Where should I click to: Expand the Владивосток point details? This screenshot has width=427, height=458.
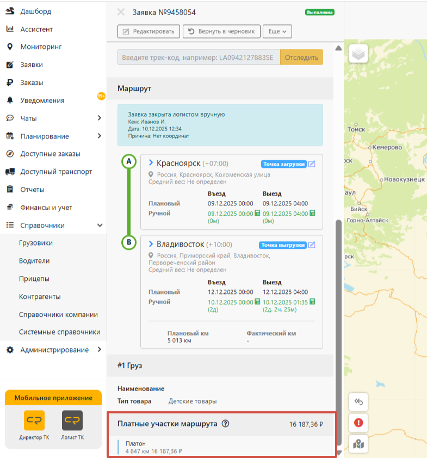(151, 243)
